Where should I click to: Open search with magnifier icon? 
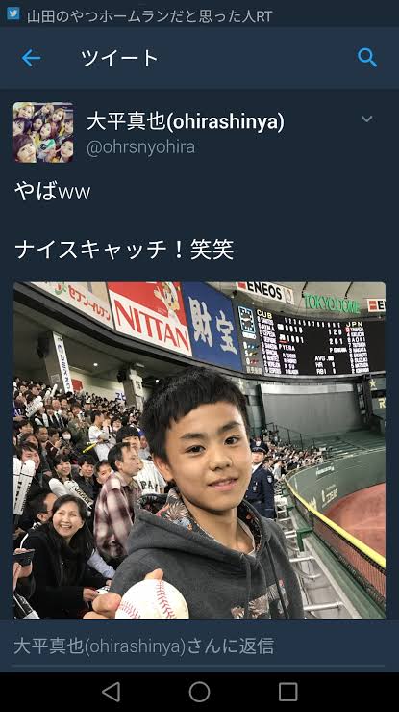367,58
